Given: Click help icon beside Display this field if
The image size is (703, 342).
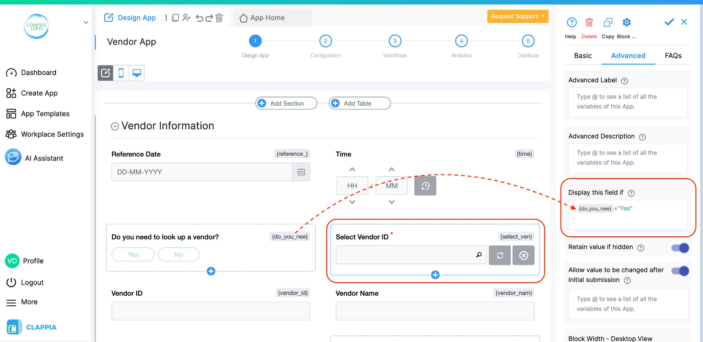Looking at the screenshot, I should click(x=631, y=193).
